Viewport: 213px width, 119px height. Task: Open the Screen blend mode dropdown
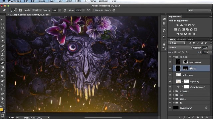pos(180,48)
